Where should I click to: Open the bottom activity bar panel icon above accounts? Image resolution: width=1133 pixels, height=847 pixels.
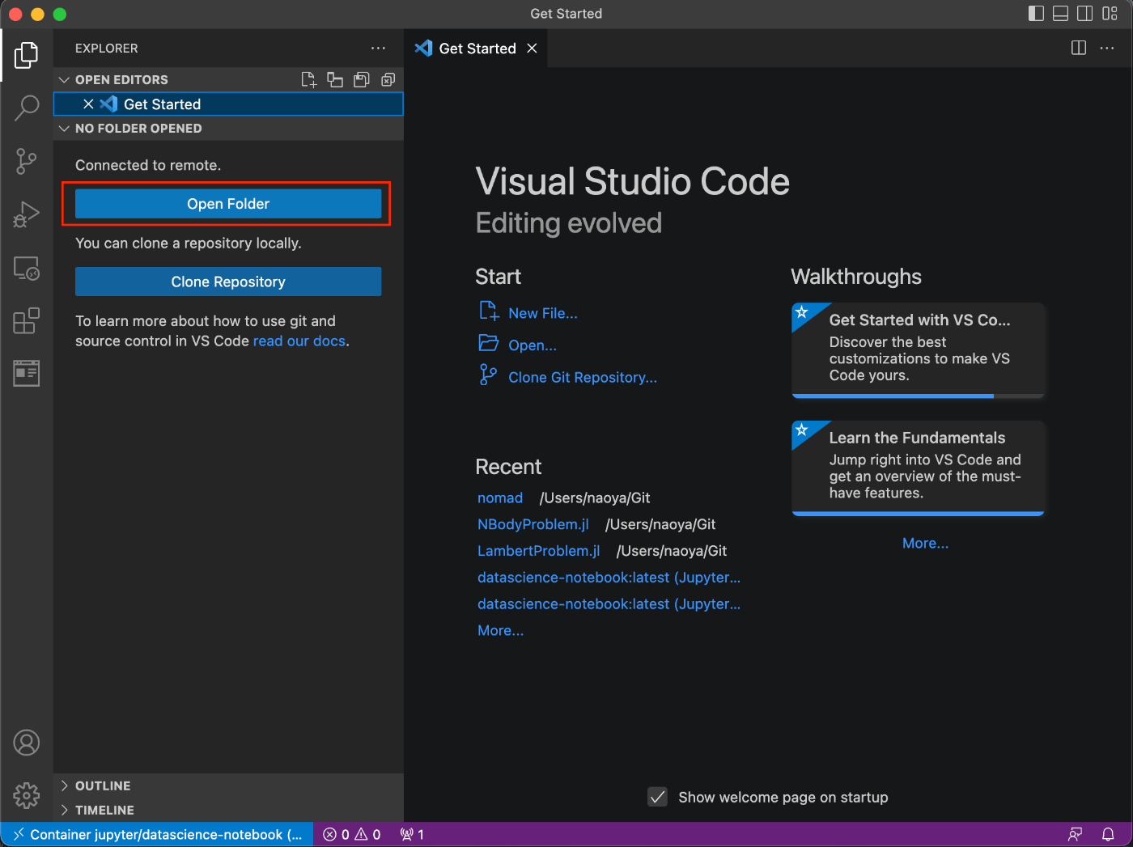pos(26,373)
